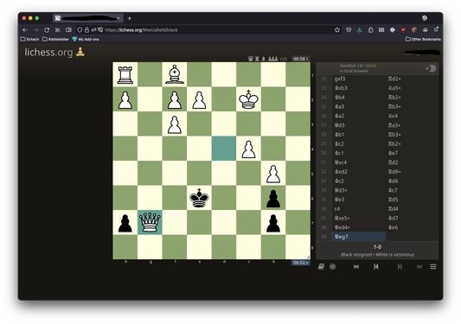The height and width of the screenshot is (324, 461).
Task: Open the Schach bookmarks folder
Action: point(29,39)
